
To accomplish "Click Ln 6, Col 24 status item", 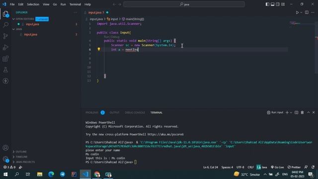I will [211, 167].
